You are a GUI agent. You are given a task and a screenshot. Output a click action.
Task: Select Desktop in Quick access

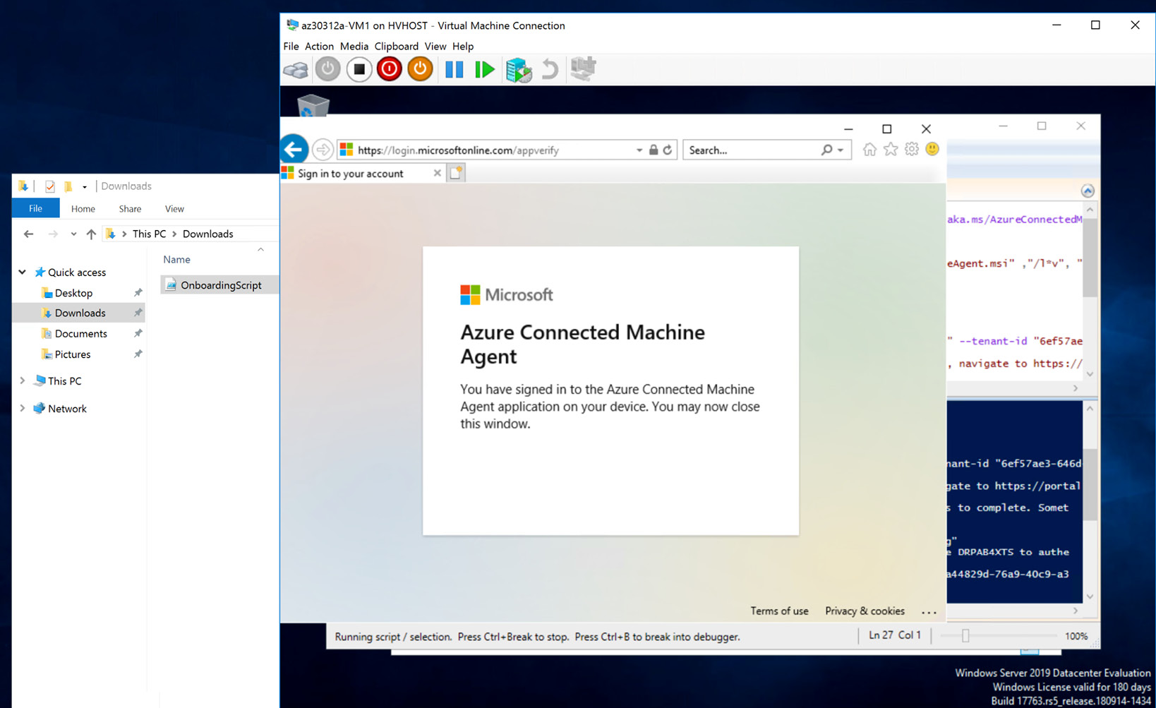coord(73,293)
